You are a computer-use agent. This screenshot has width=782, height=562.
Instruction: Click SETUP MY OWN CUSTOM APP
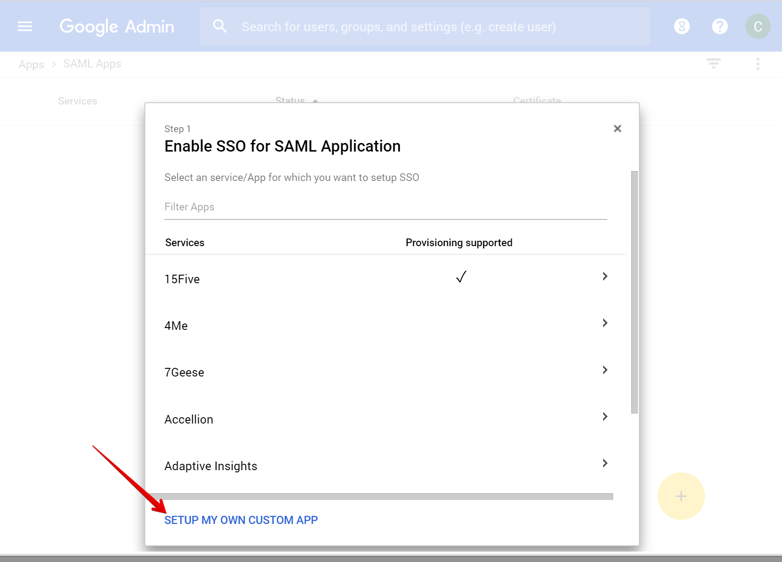point(241,520)
